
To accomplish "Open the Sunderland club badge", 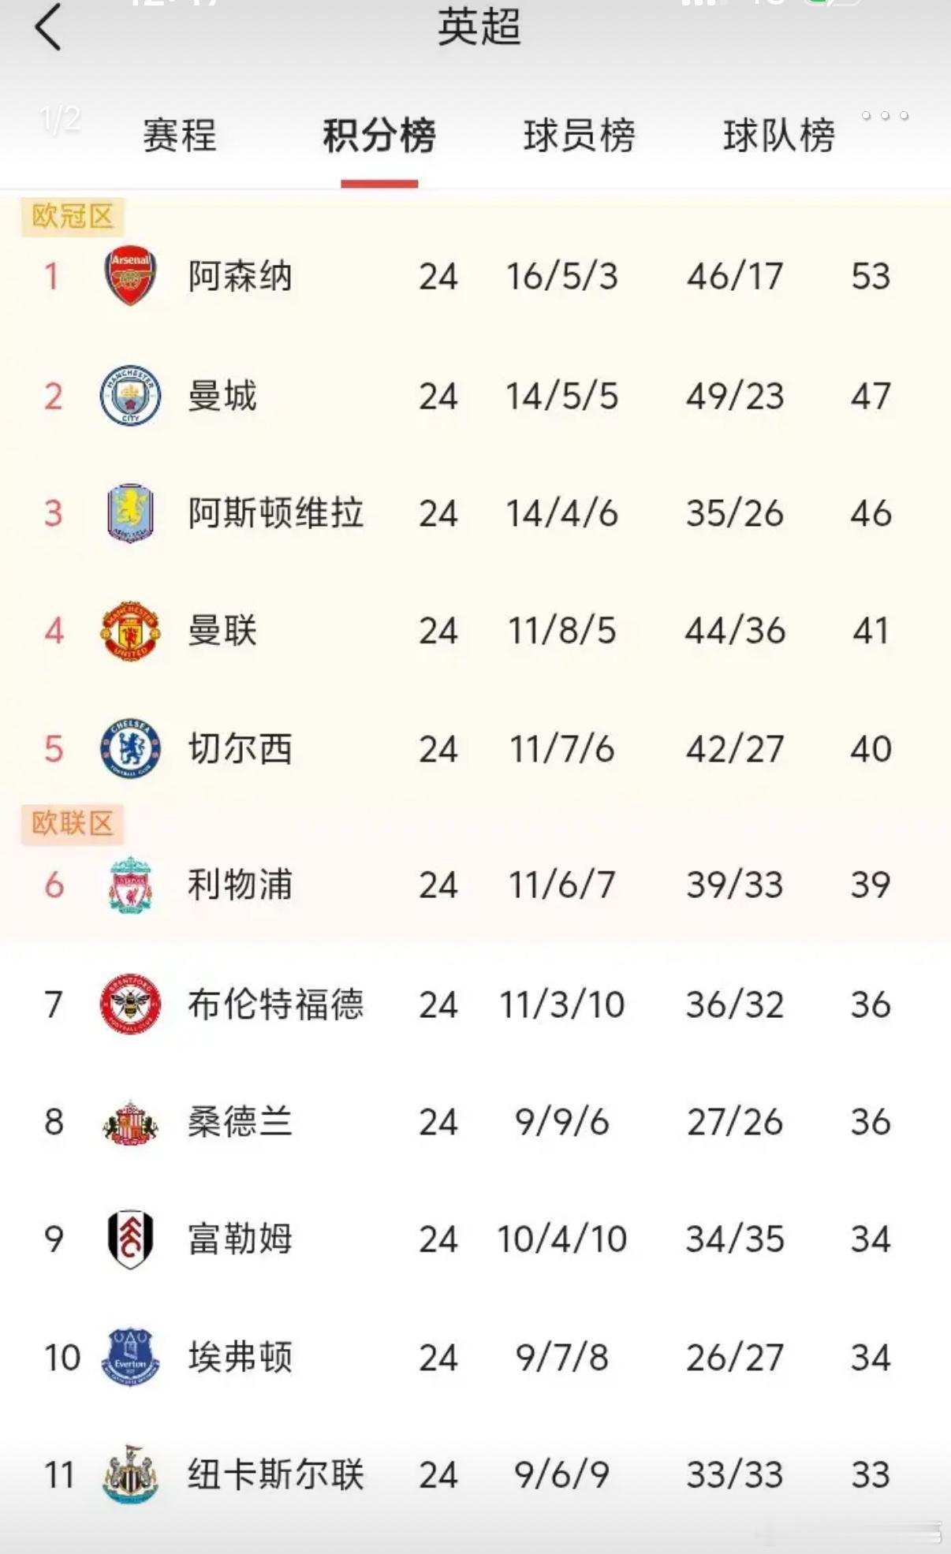I will click(x=131, y=1121).
